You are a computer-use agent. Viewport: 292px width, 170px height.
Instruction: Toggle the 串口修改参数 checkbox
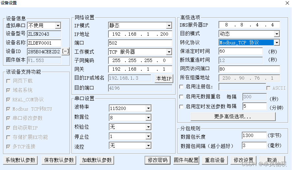point(8,118)
